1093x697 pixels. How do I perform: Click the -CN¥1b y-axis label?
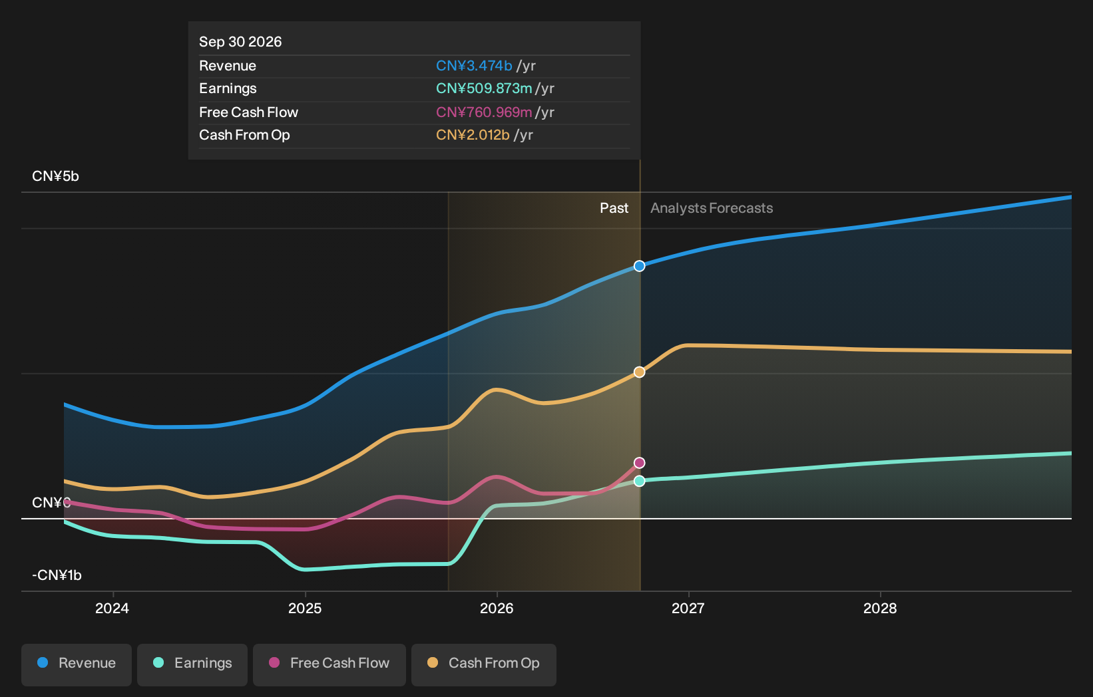pos(57,575)
